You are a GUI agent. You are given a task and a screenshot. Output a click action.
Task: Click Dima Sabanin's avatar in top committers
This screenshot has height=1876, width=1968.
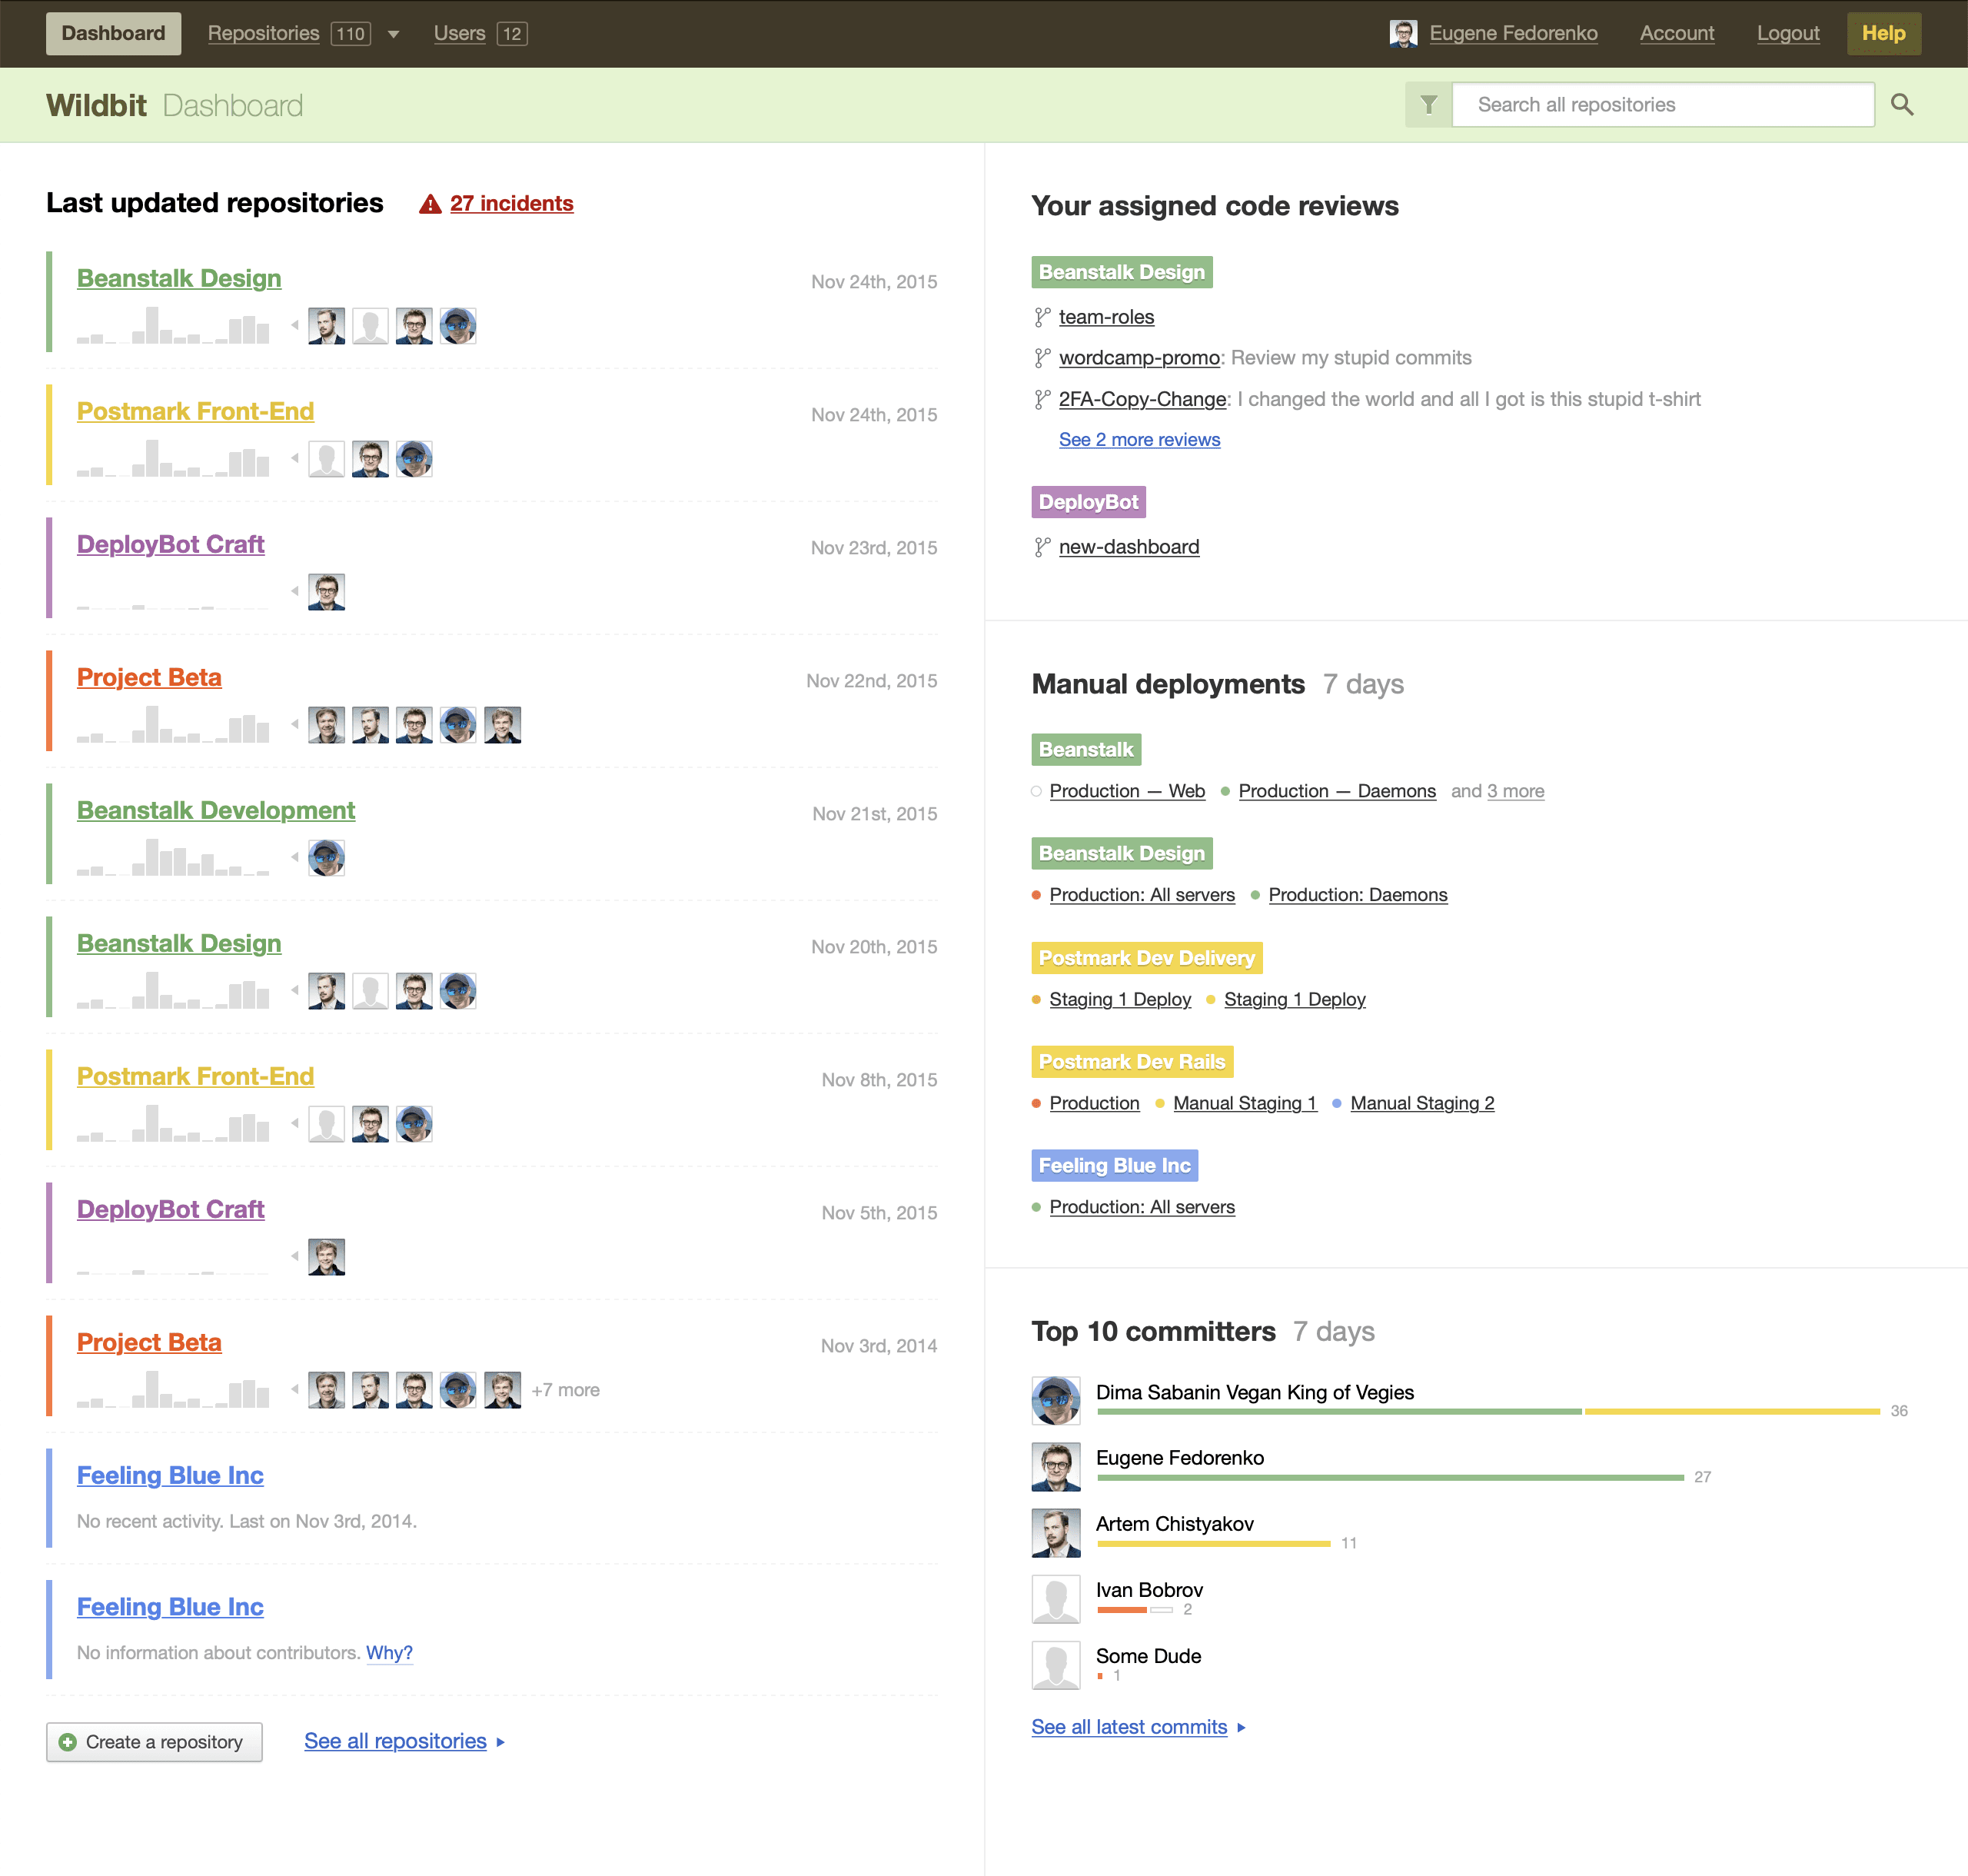(x=1056, y=1400)
